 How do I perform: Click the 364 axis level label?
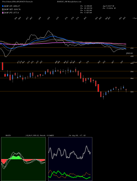click(x=132, y=78)
